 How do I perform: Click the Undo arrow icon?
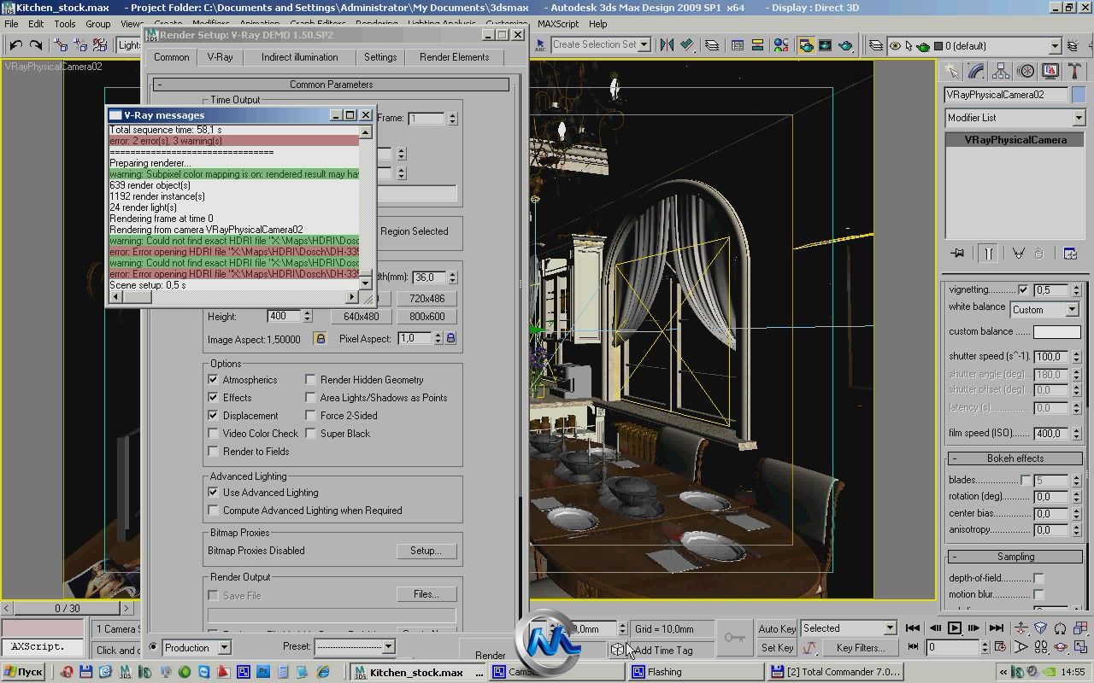coord(16,45)
